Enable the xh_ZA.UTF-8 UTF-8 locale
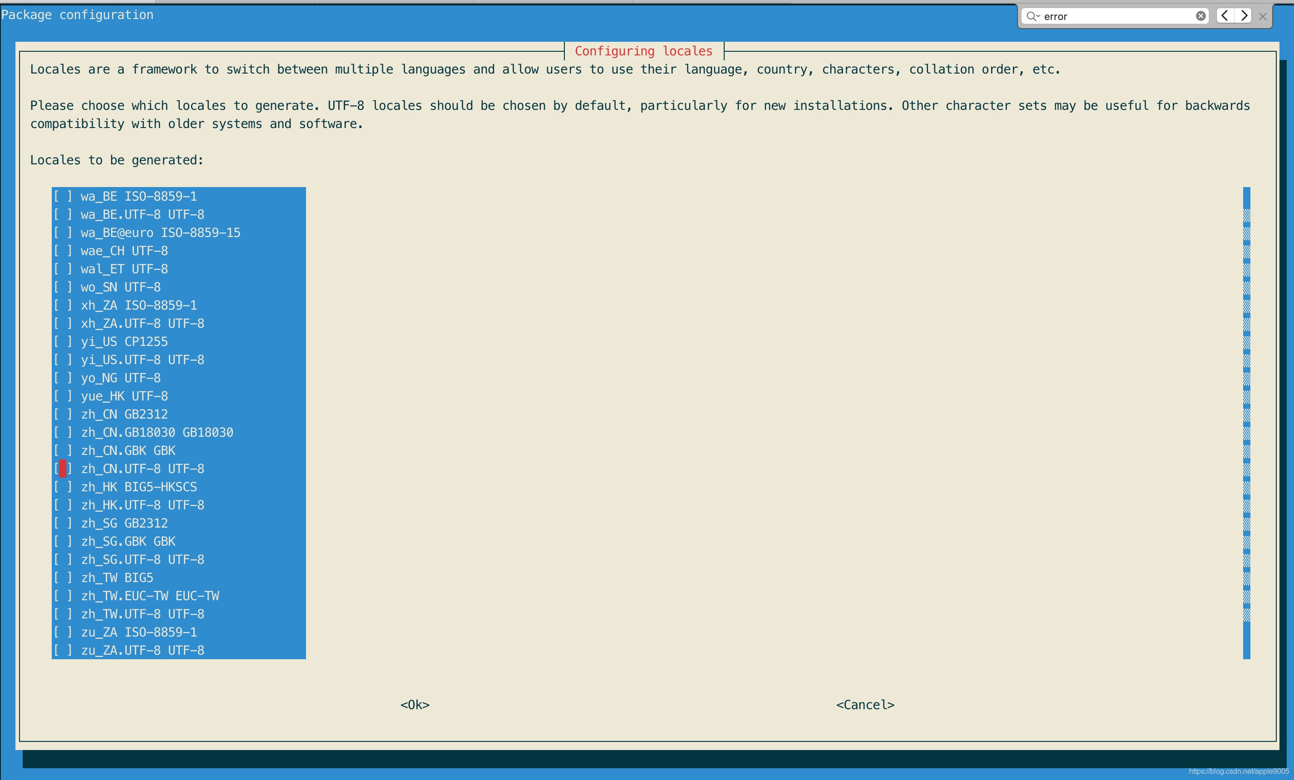 point(63,324)
